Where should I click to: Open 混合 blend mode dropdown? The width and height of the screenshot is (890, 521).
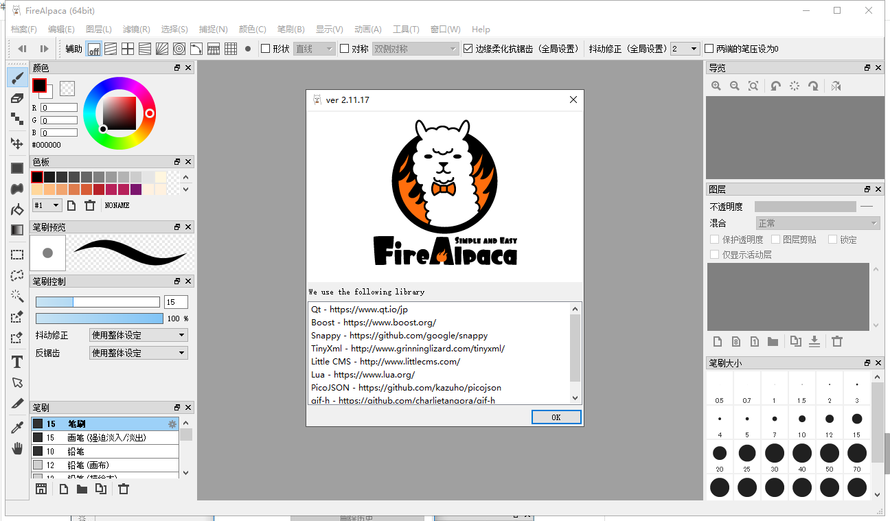tap(817, 223)
